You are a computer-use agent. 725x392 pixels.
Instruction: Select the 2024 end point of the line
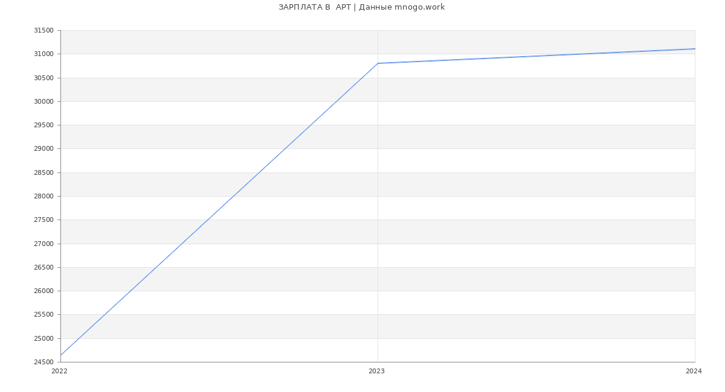[x=694, y=49]
